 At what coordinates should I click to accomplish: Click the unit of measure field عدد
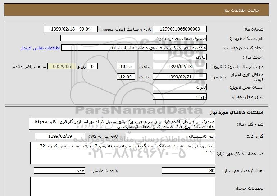(x=59, y=170)
